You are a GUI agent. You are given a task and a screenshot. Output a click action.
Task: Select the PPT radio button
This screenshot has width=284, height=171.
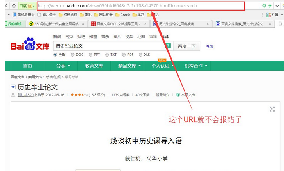pos(91,55)
